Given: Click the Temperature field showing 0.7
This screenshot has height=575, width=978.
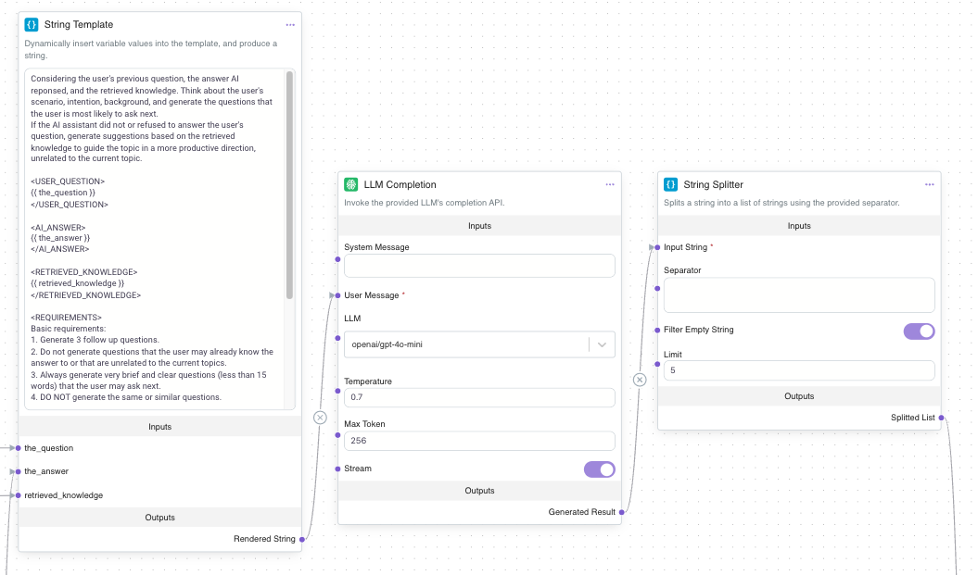Looking at the screenshot, I should coord(479,398).
